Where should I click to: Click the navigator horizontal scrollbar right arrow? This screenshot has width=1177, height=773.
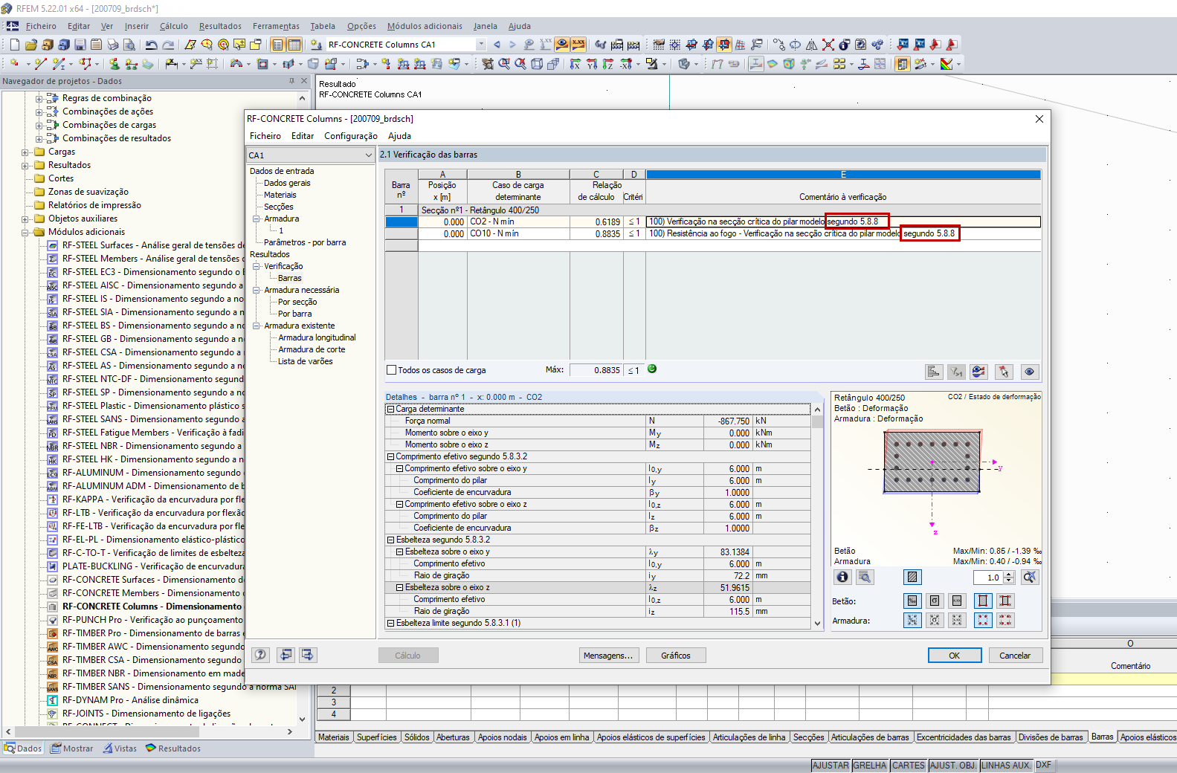point(290,732)
